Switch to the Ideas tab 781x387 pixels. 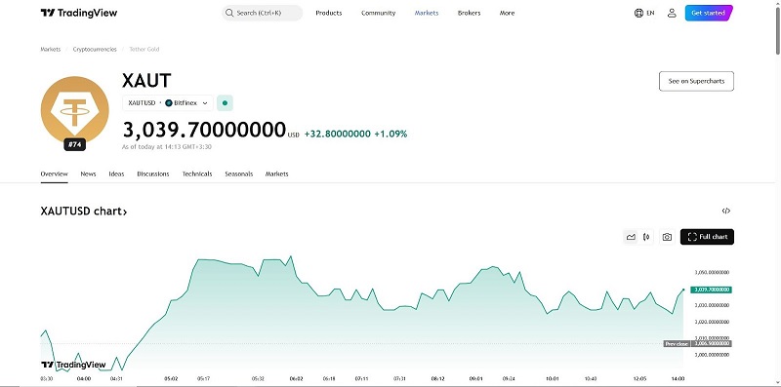click(x=116, y=174)
